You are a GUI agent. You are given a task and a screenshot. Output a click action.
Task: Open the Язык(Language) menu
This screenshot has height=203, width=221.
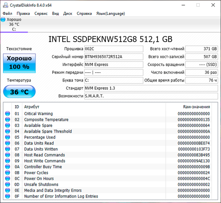(110, 14)
